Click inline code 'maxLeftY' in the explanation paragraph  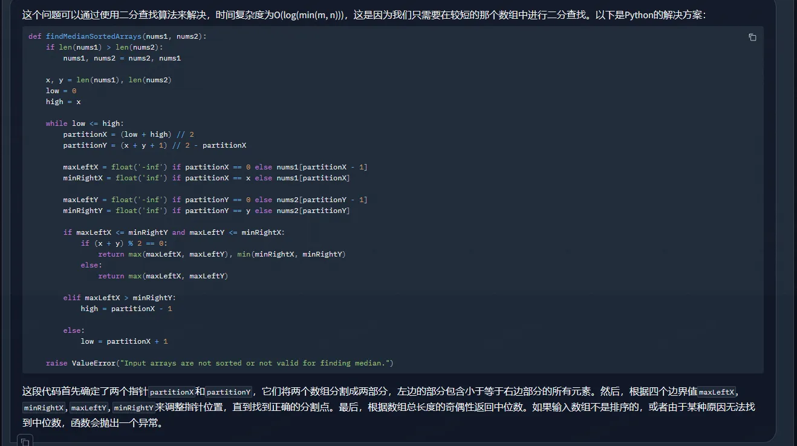pyautogui.click(x=88, y=408)
